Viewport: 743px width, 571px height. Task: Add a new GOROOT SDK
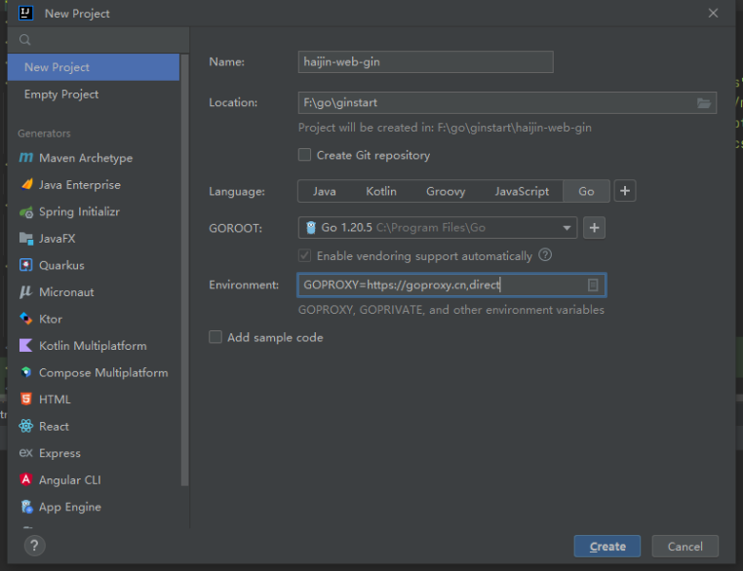tap(594, 228)
